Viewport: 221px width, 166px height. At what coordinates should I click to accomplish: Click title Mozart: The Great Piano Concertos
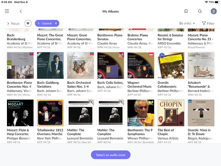[50, 37]
